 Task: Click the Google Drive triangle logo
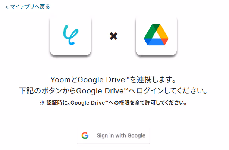(x=156, y=35)
